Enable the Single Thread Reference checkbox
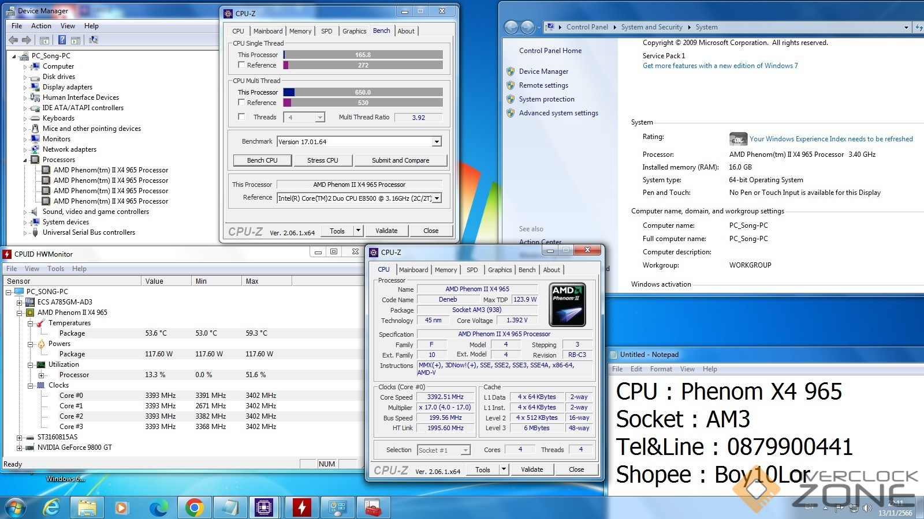Screen dimensions: 924x519 (x=242, y=65)
